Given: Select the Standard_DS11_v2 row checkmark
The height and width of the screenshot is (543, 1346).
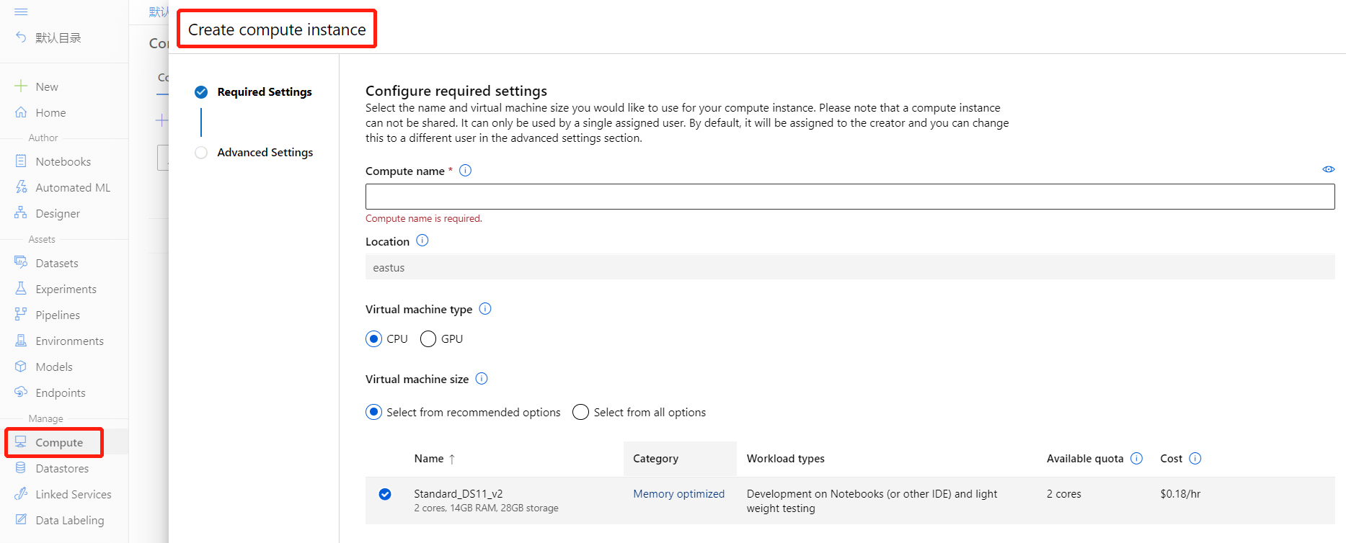Looking at the screenshot, I should [385, 494].
